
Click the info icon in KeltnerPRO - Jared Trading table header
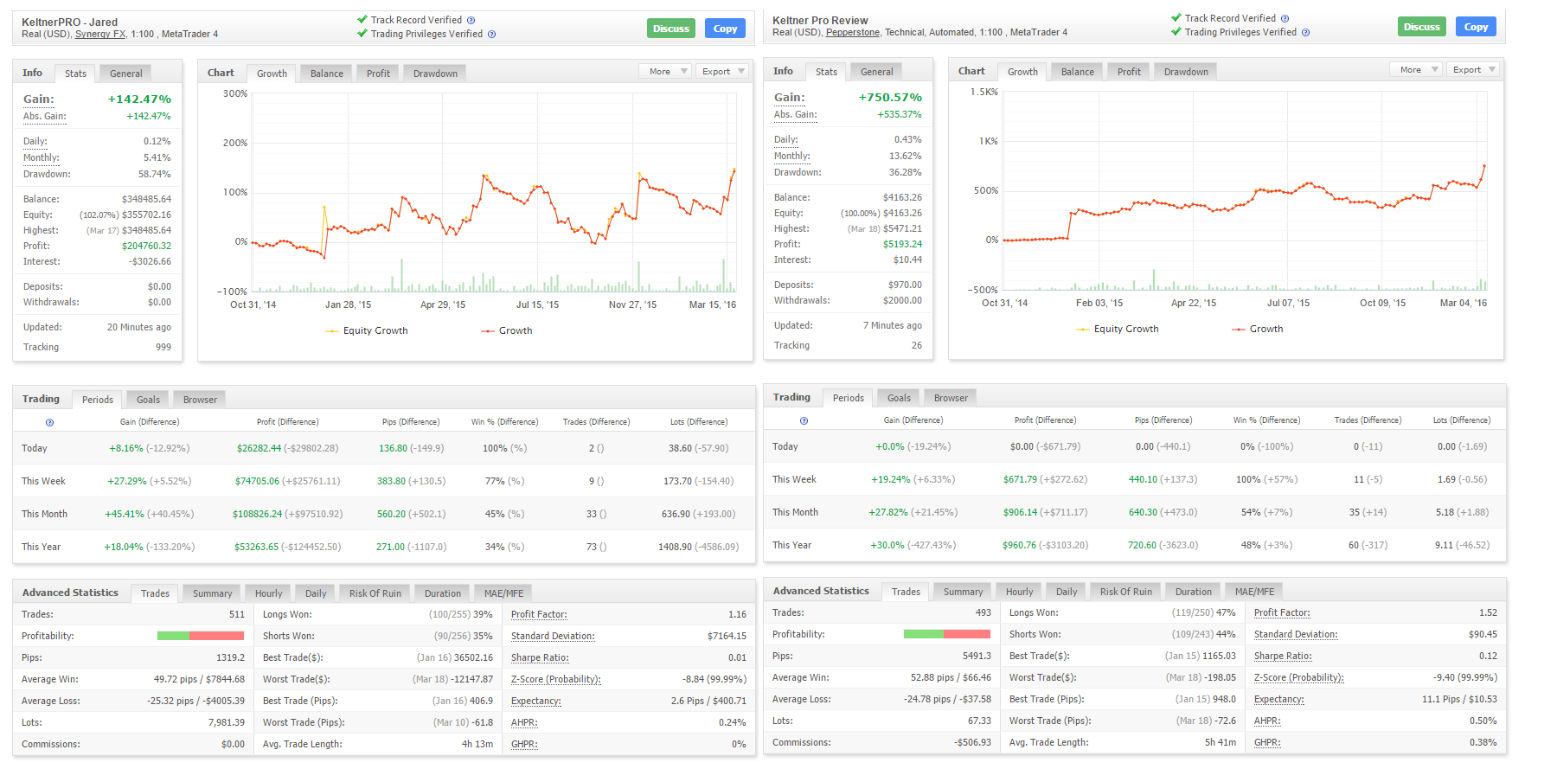tap(49, 422)
